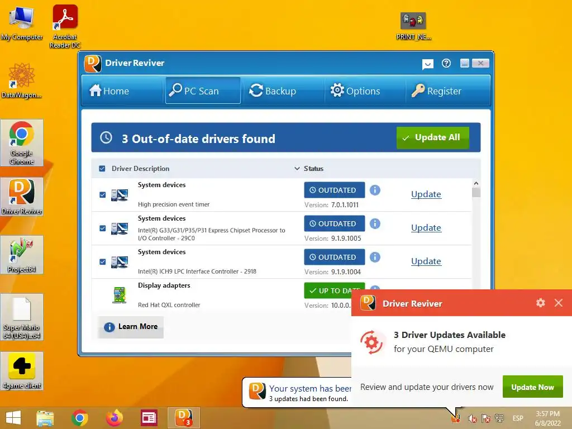The width and height of the screenshot is (572, 429).
Task: Show info for Express Chipset Processor driver
Action: (x=375, y=223)
